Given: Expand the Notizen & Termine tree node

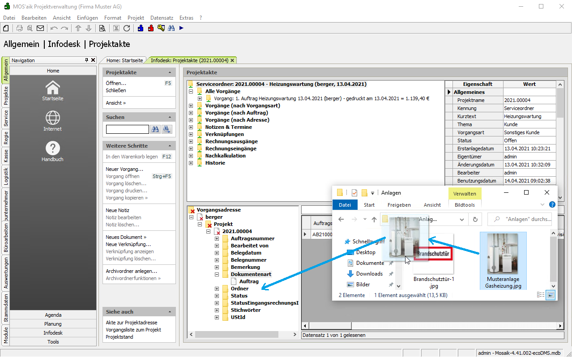Looking at the screenshot, I should (x=191, y=127).
